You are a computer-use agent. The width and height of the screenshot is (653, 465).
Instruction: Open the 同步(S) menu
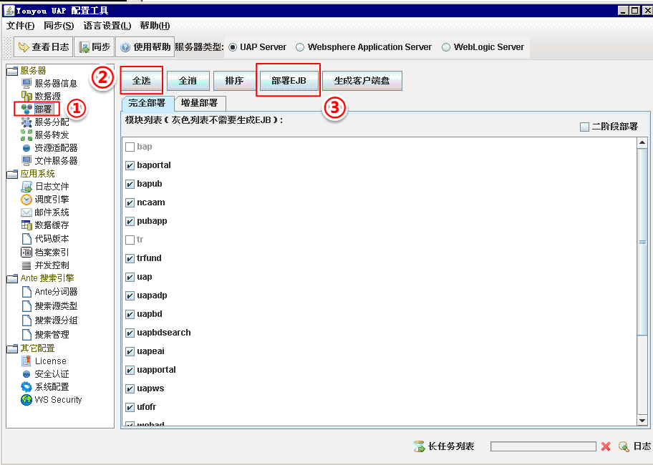click(x=59, y=26)
